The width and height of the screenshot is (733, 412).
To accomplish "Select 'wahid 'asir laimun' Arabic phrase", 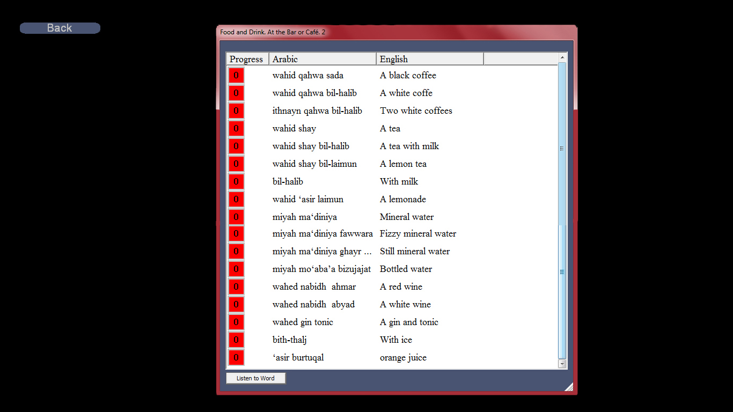I will click(308, 200).
